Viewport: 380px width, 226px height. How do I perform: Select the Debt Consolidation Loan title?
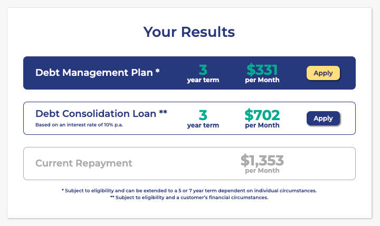pyautogui.click(x=96, y=113)
